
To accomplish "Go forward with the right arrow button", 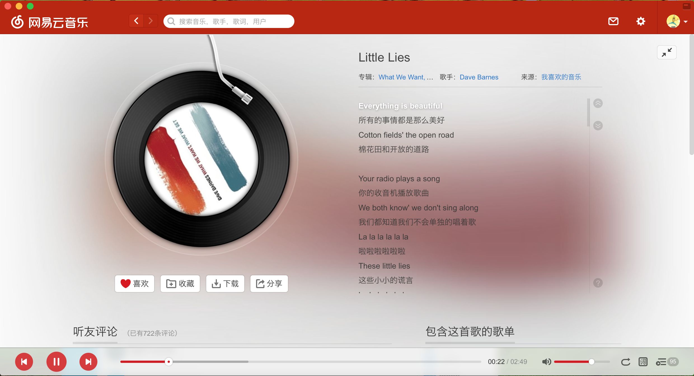I will [x=151, y=21].
